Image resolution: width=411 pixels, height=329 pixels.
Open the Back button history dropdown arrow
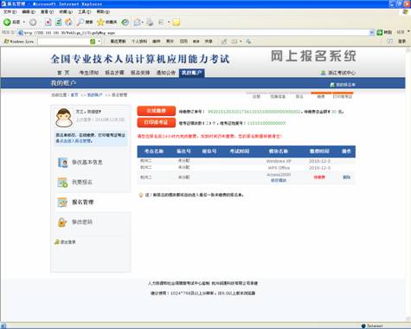[24, 23]
